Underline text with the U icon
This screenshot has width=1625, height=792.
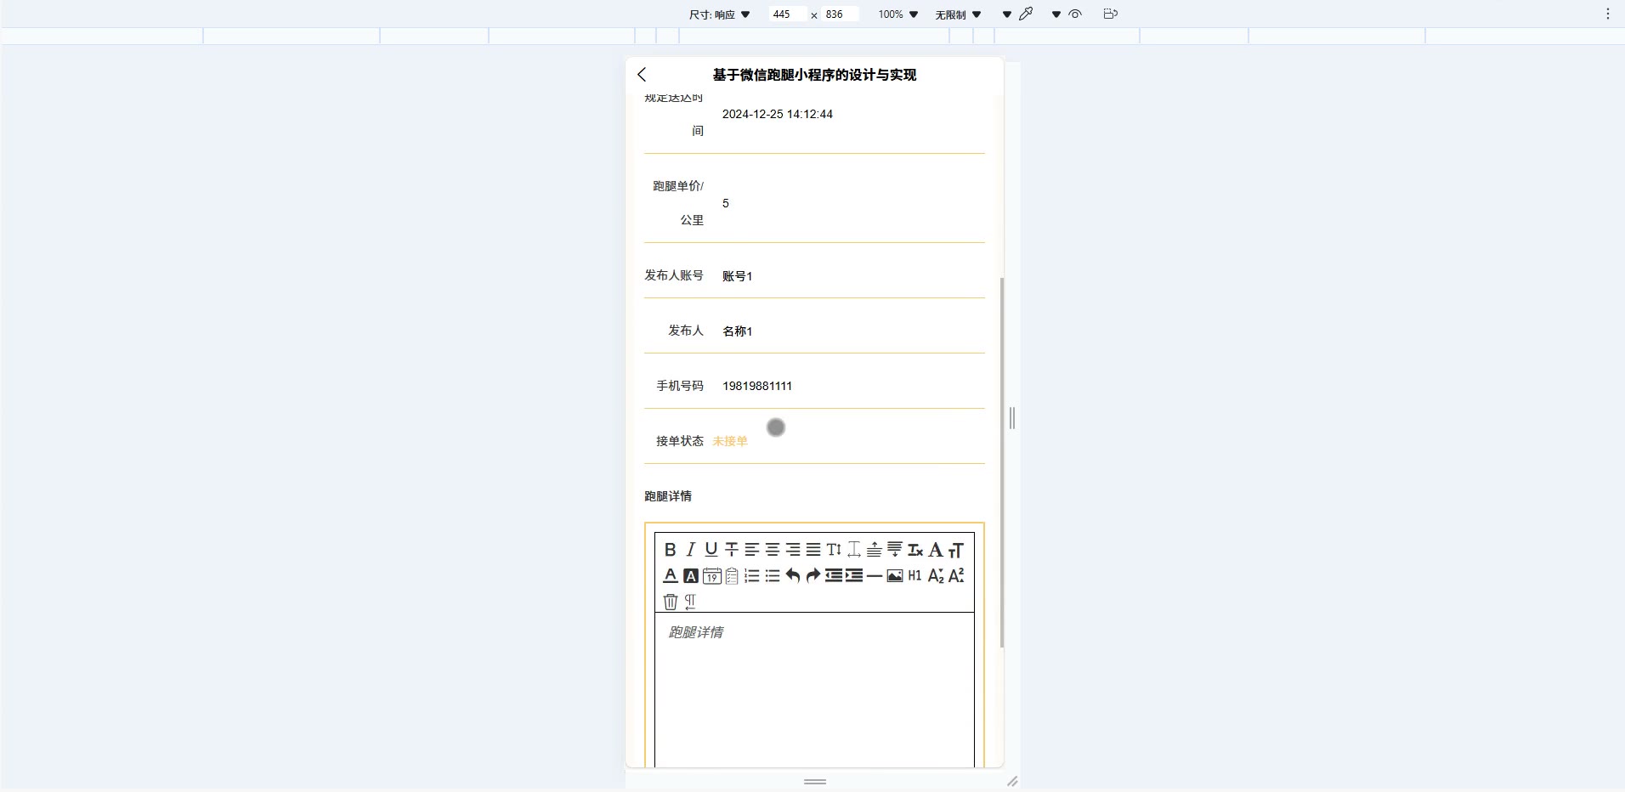pyautogui.click(x=711, y=550)
